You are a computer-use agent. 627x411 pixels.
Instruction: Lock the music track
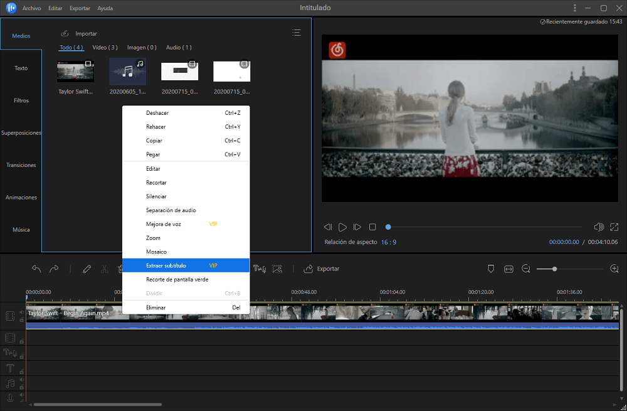(x=22, y=387)
